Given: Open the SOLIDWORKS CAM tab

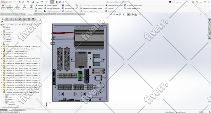Looking at the screenshot, I should (54, 14).
